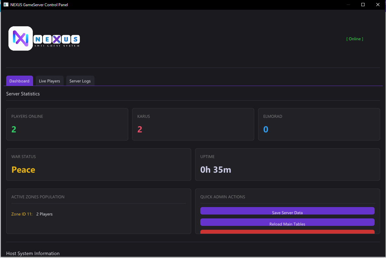Open the Server Logs tab

pyautogui.click(x=80, y=81)
